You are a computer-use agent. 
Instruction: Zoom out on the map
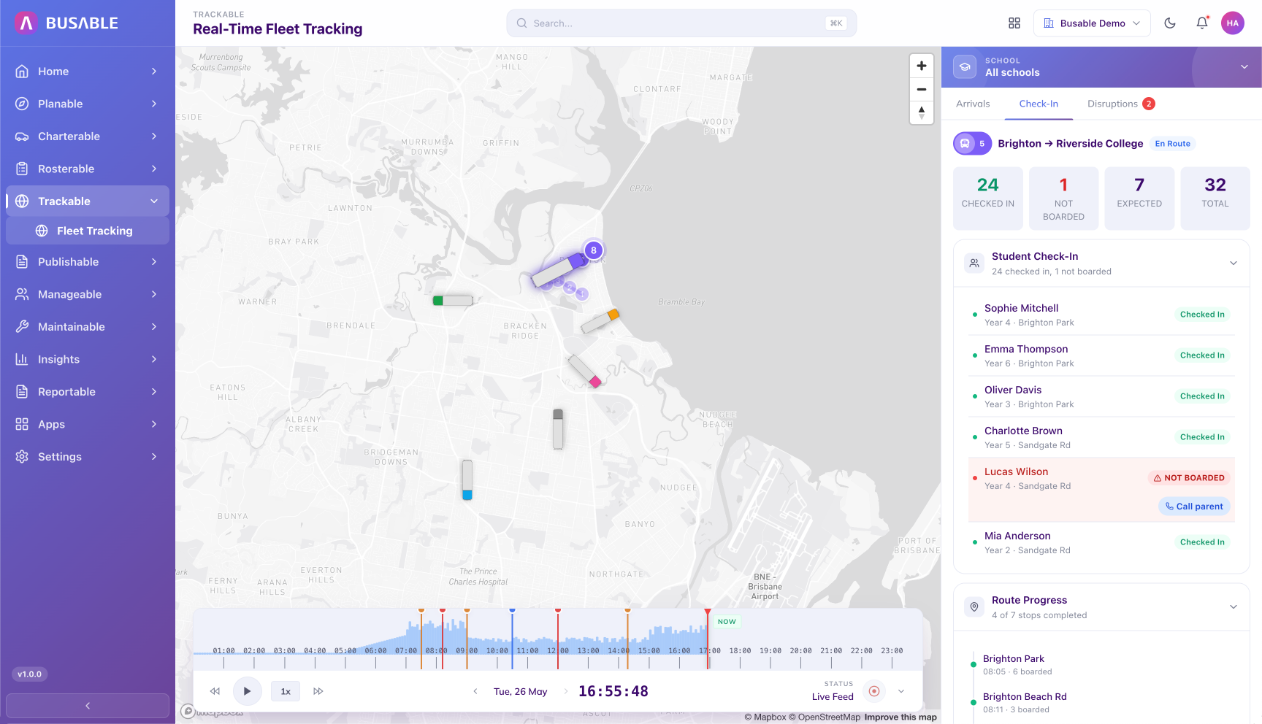pos(922,89)
